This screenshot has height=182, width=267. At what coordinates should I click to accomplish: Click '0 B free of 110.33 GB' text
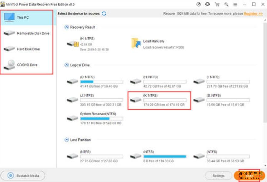159,161
